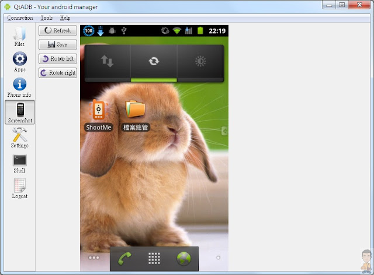The height and width of the screenshot is (275, 374).
Task: Rotate the screenshot right
Action: coord(58,73)
